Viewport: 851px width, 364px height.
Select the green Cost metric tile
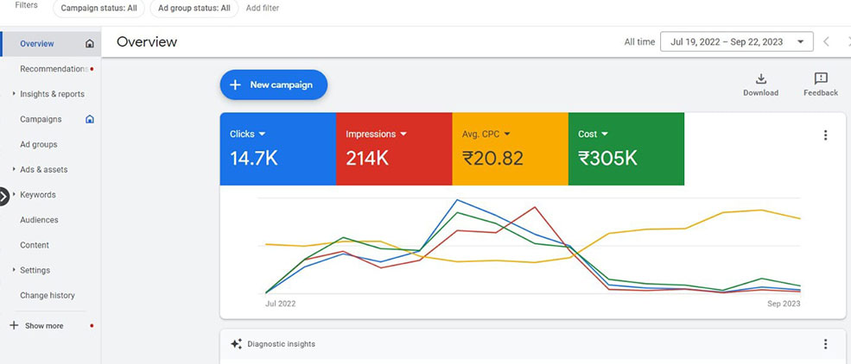626,148
